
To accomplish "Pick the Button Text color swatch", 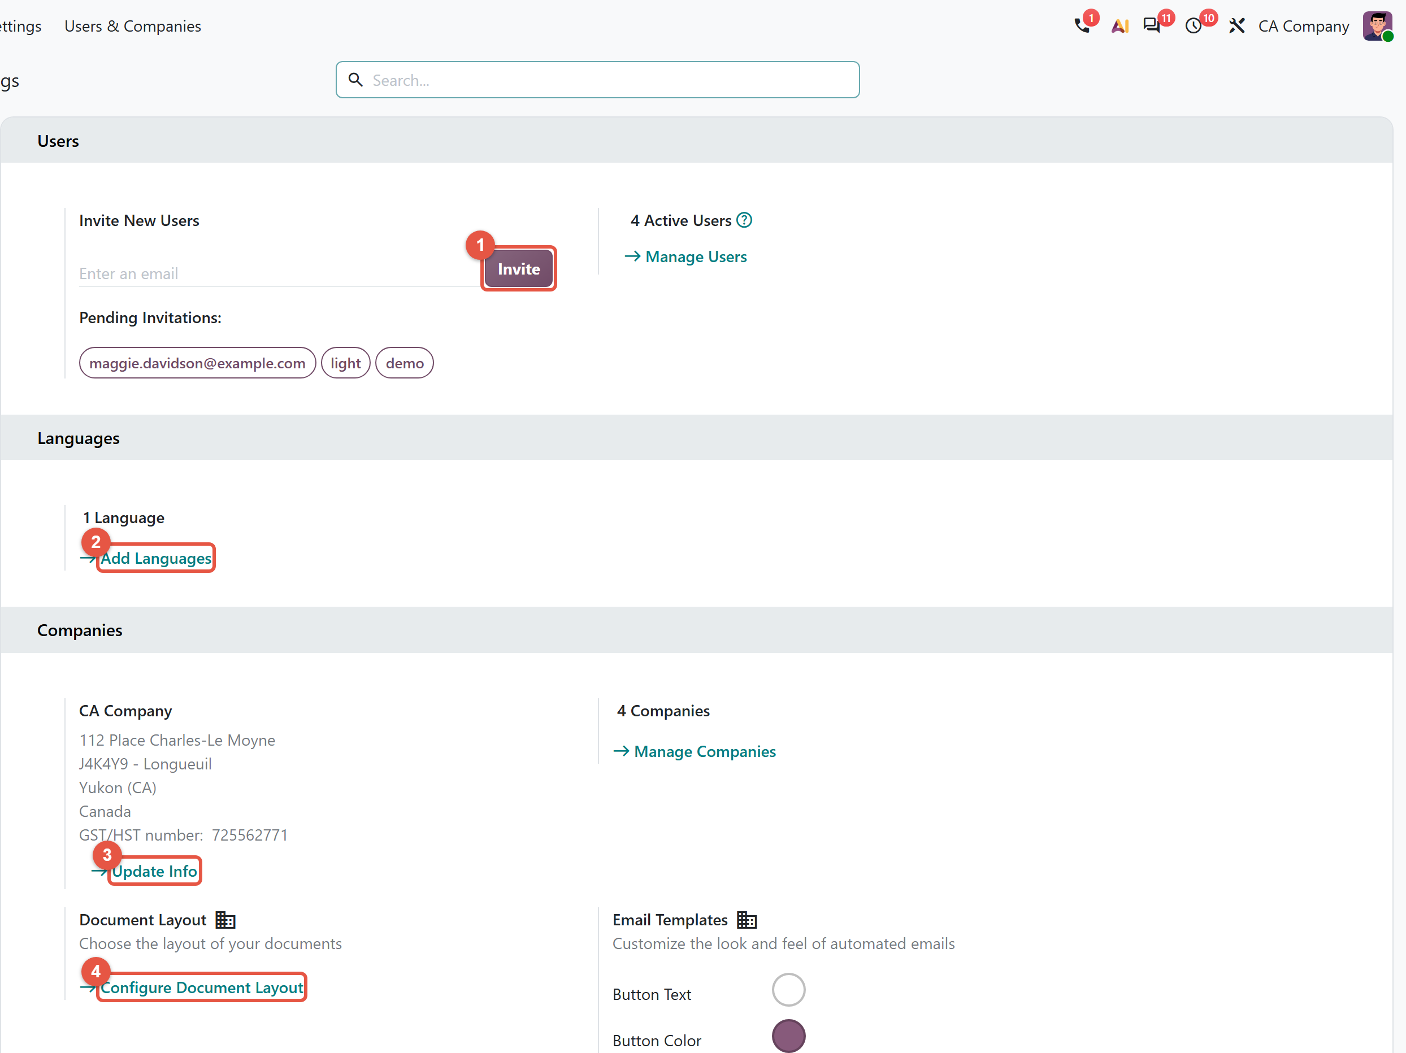I will [788, 990].
